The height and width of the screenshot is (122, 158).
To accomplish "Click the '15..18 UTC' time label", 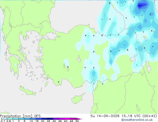I will click(x=131, y=116).
